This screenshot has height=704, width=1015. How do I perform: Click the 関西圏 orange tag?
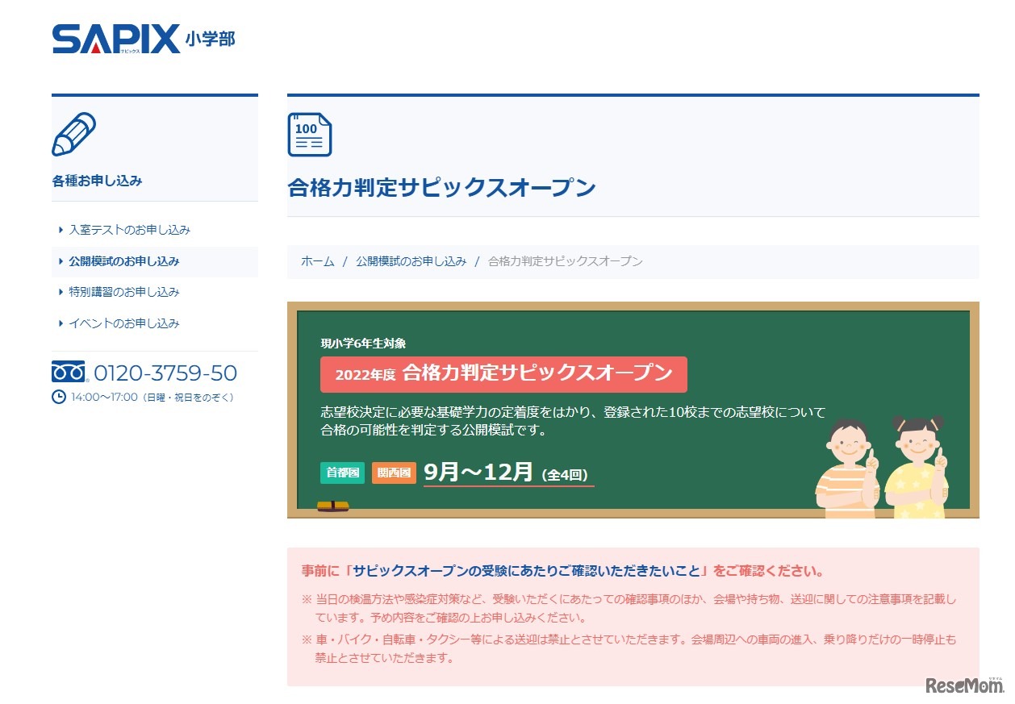click(x=394, y=473)
